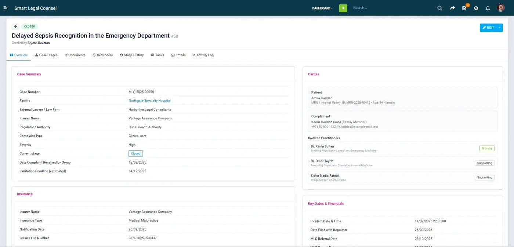Switch to the Stage History tab

coord(132,55)
